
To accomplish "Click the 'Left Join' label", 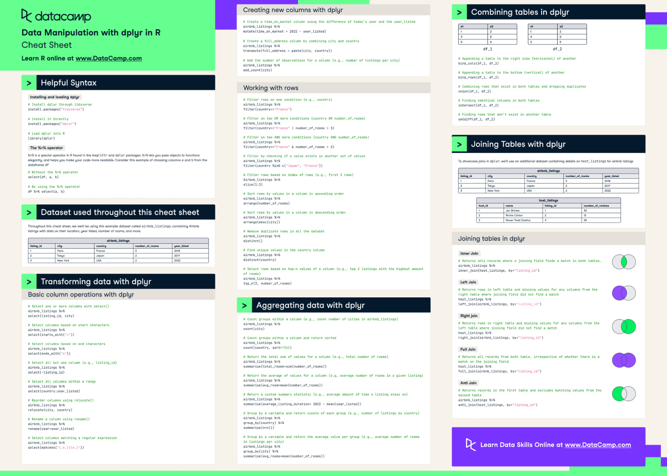I will point(468,282).
